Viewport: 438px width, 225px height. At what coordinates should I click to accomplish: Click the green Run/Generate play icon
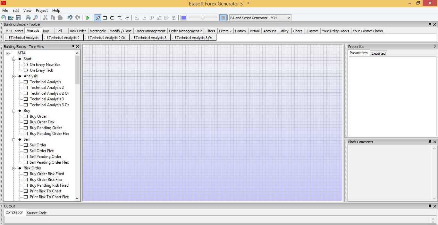(88, 18)
